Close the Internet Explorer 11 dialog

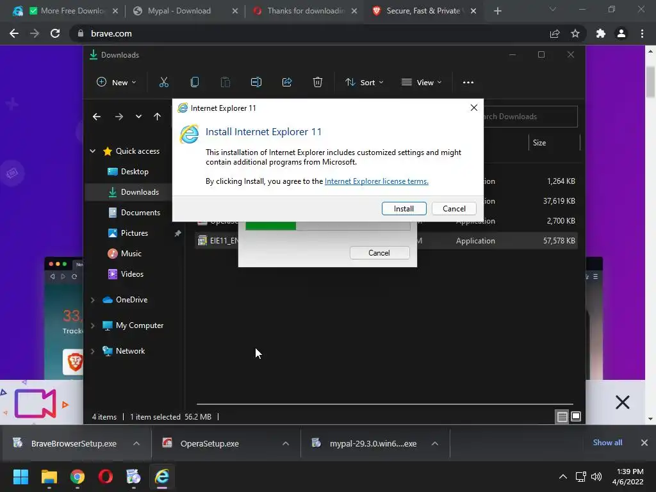coord(473,108)
